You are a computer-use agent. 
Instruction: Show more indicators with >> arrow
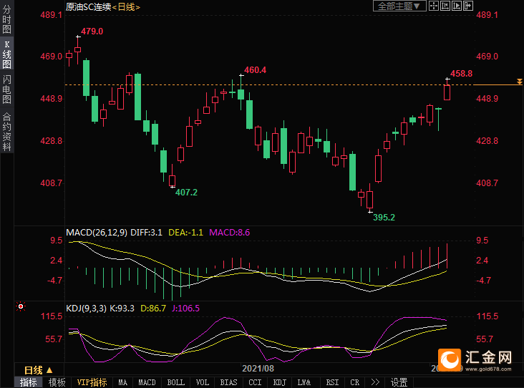(x=375, y=382)
